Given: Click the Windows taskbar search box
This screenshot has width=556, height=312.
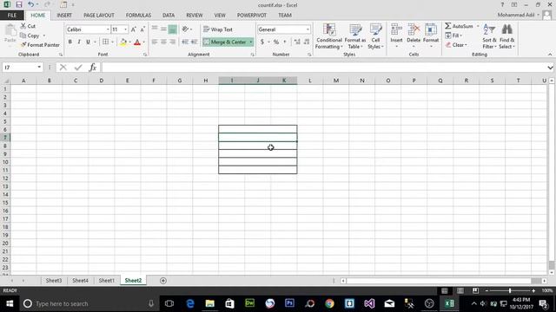Looking at the screenshot, I should tap(89, 303).
